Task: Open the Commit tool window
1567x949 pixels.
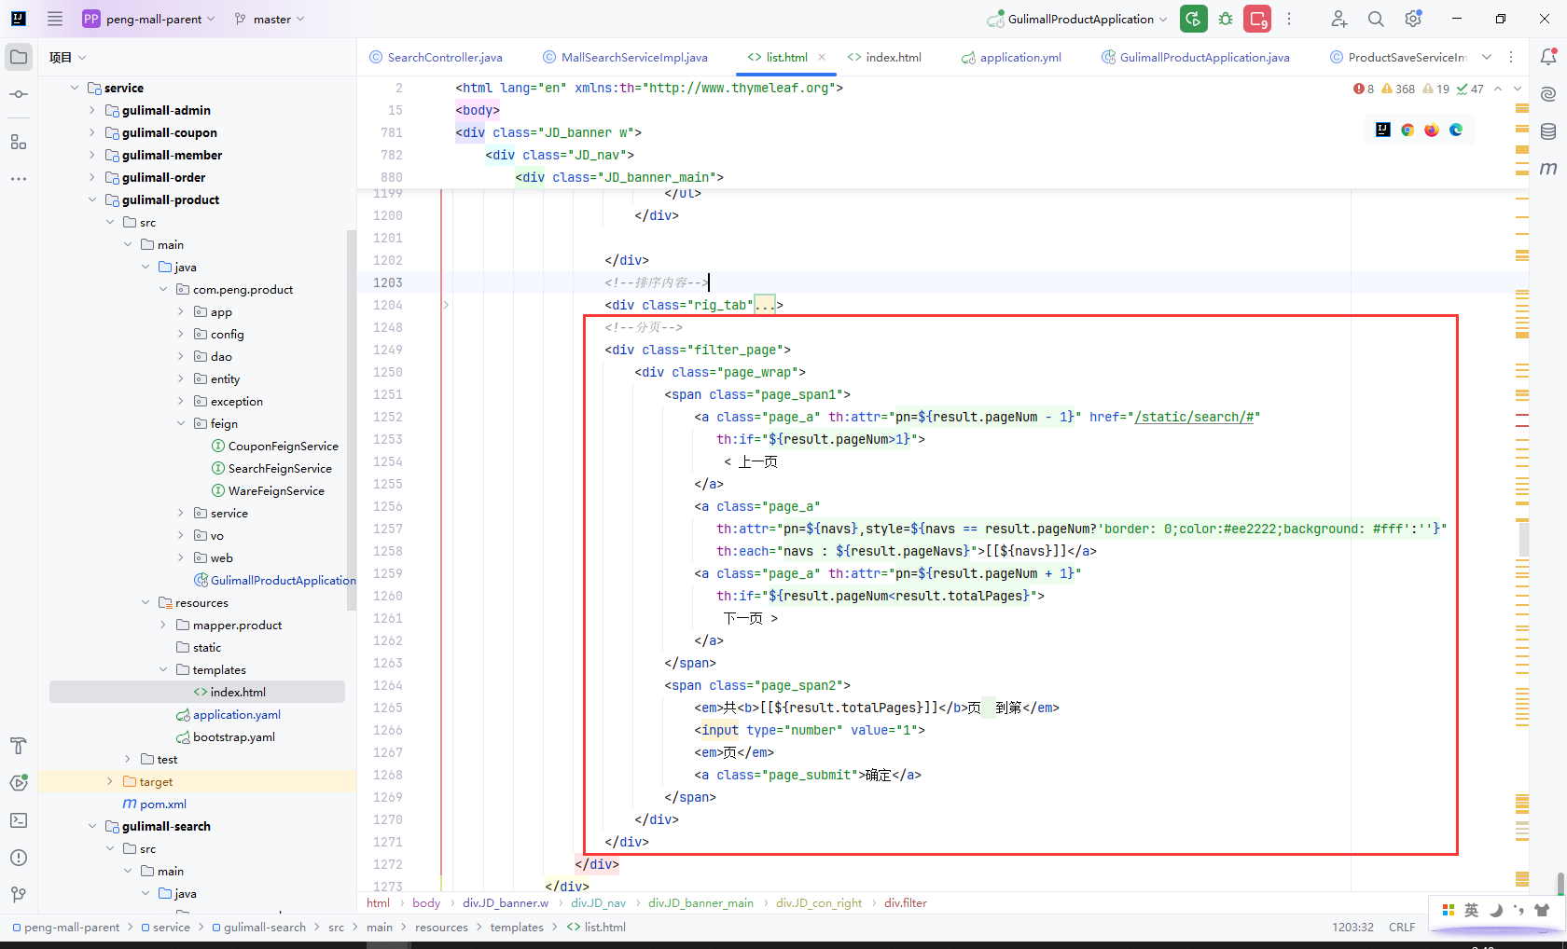Action: [x=19, y=94]
